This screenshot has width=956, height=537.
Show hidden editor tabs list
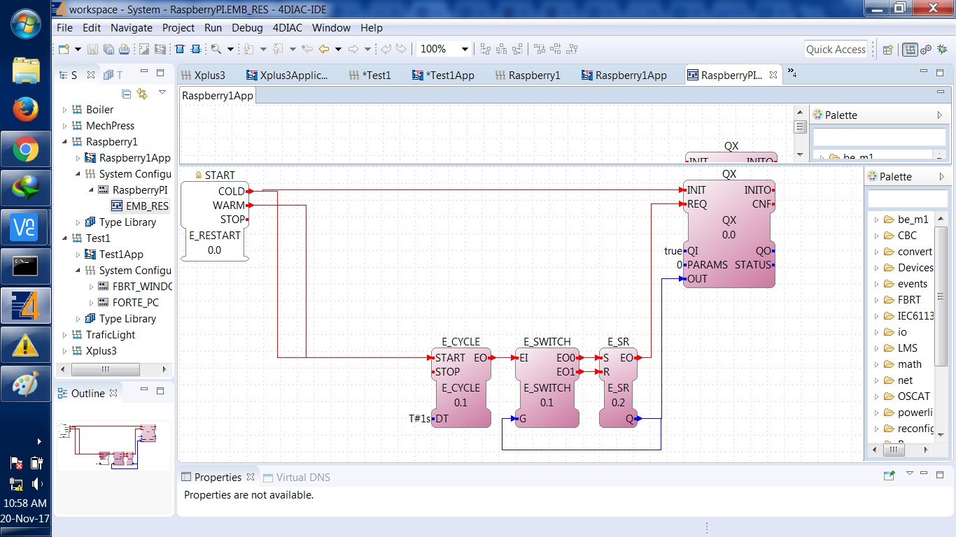point(792,73)
